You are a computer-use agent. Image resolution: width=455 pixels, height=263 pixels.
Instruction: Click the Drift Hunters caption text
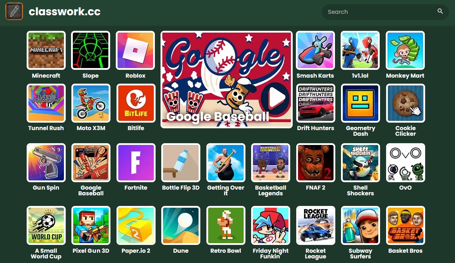coord(316,128)
